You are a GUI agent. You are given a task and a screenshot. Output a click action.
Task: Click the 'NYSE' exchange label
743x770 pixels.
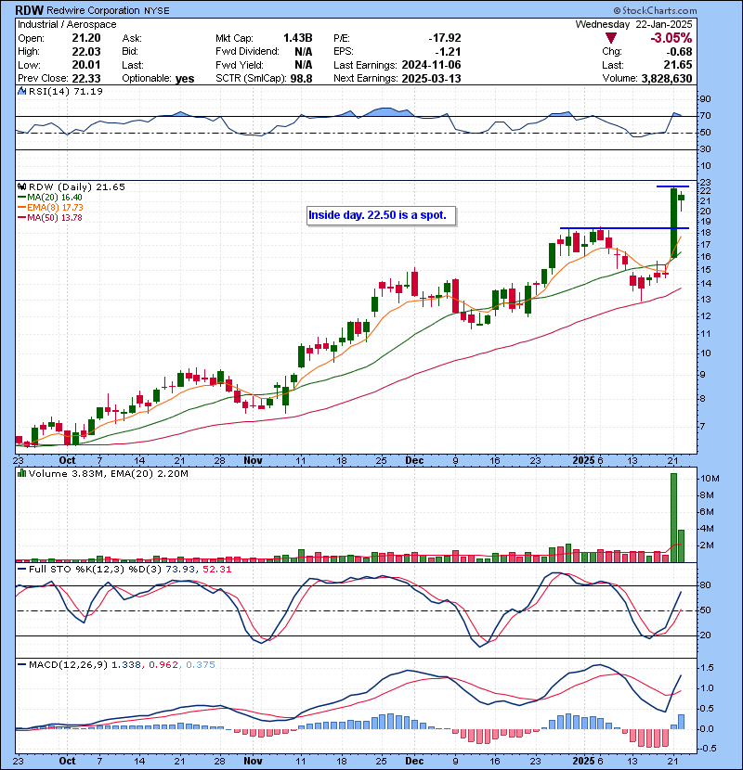(156, 11)
